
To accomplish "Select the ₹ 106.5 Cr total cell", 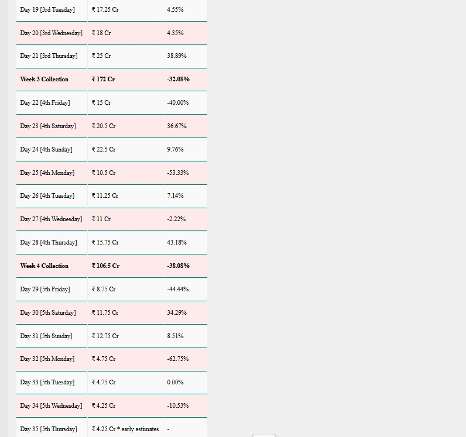I will tap(106, 266).
